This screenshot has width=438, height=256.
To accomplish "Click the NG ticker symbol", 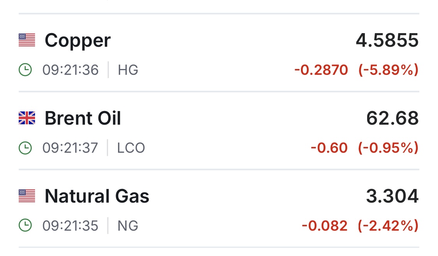I will point(128,226).
